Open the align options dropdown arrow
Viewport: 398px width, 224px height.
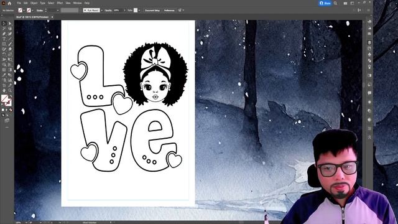pyautogui.click(x=183, y=11)
